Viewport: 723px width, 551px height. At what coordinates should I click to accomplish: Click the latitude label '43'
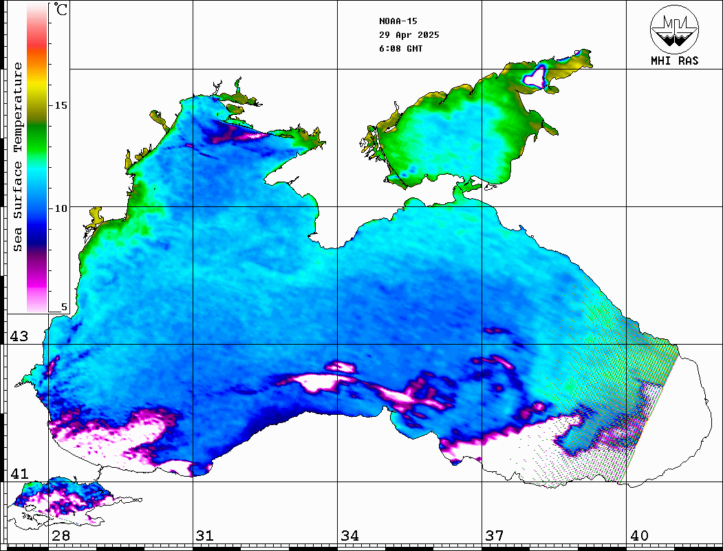pos(19,336)
